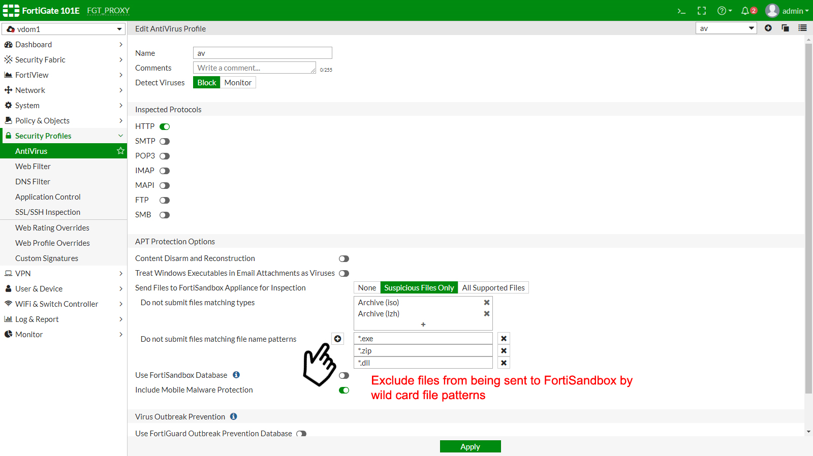
Task: Expand Policy & Objects menu
Action: 64,120
